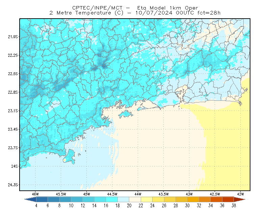Select the 36–38 °C dark red legend swatch
The image size is (270, 209).
click(228, 199)
